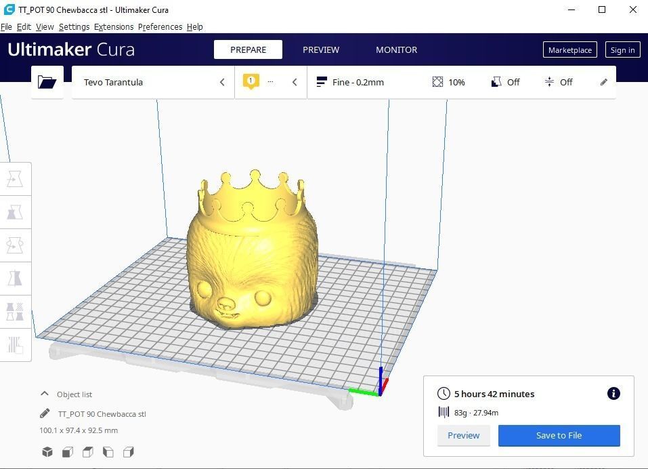Switch to the right side view cube icon
Viewport: 648px width, 469px height.
pos(128,451)
